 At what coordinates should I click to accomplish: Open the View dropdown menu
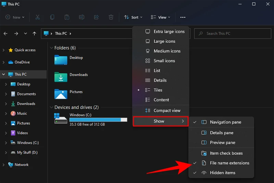[160, 17]
